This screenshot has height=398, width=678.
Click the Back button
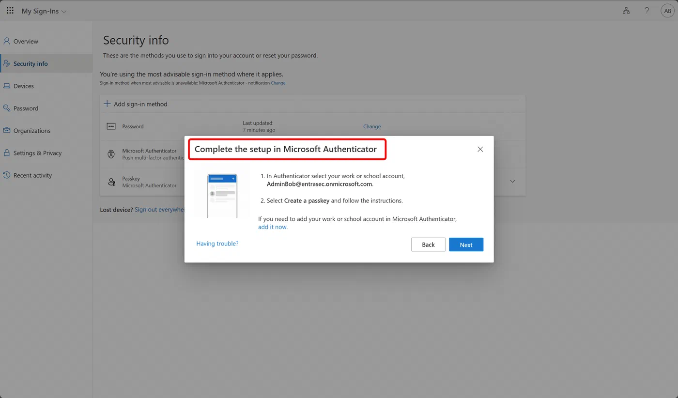click(x=428, y=245)
